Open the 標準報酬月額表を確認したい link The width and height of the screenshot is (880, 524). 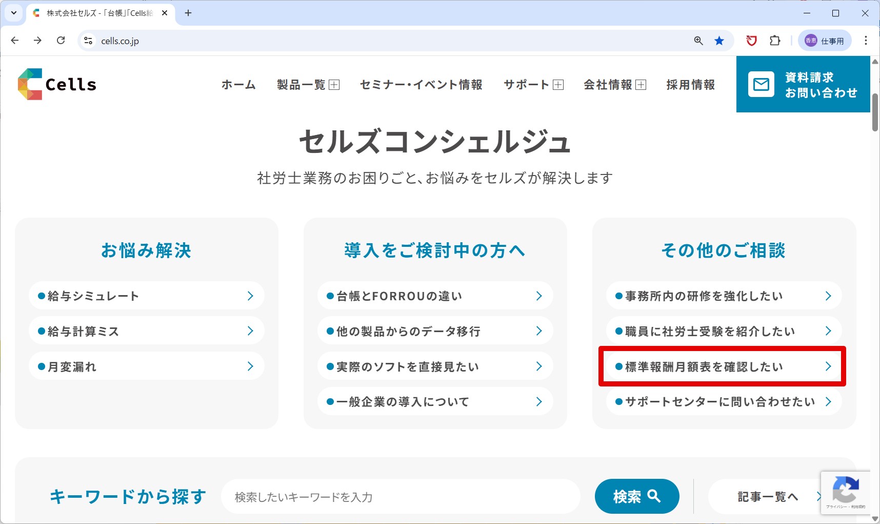coord(723,366)
